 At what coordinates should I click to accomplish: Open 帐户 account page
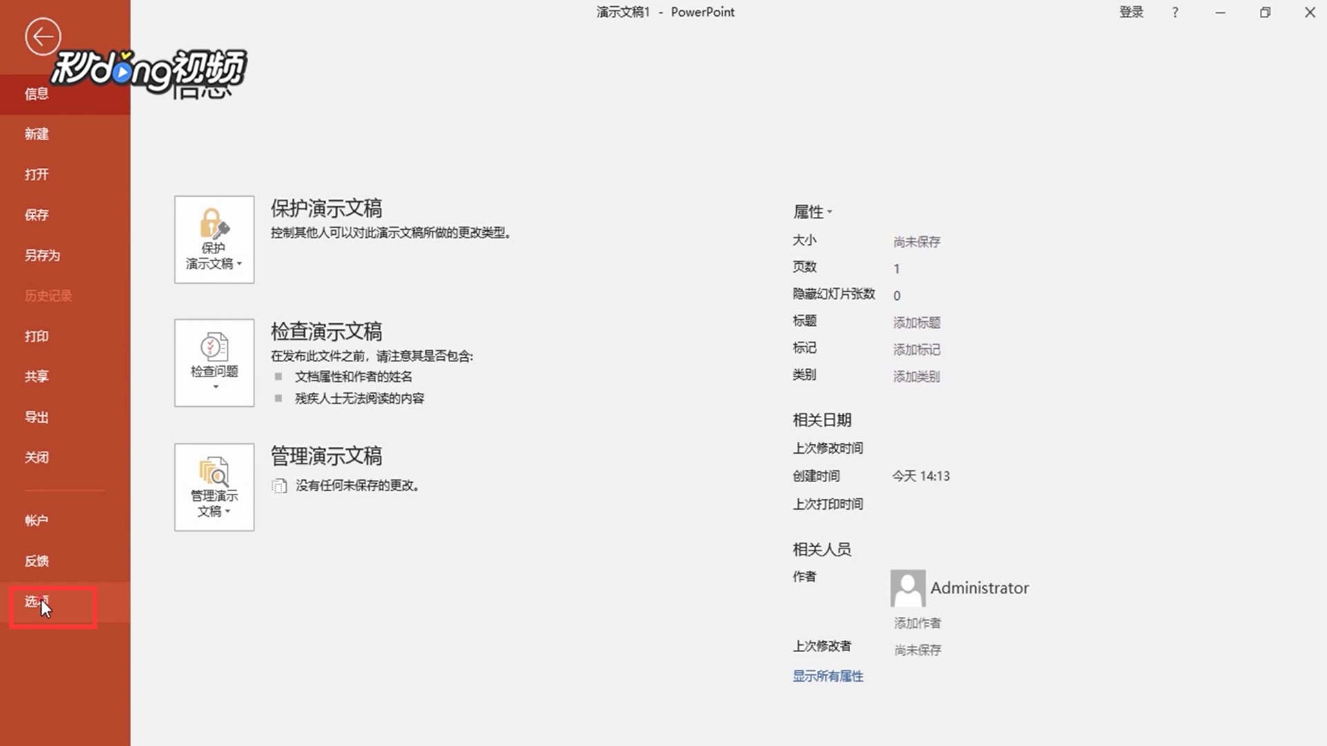pos(65,521)
